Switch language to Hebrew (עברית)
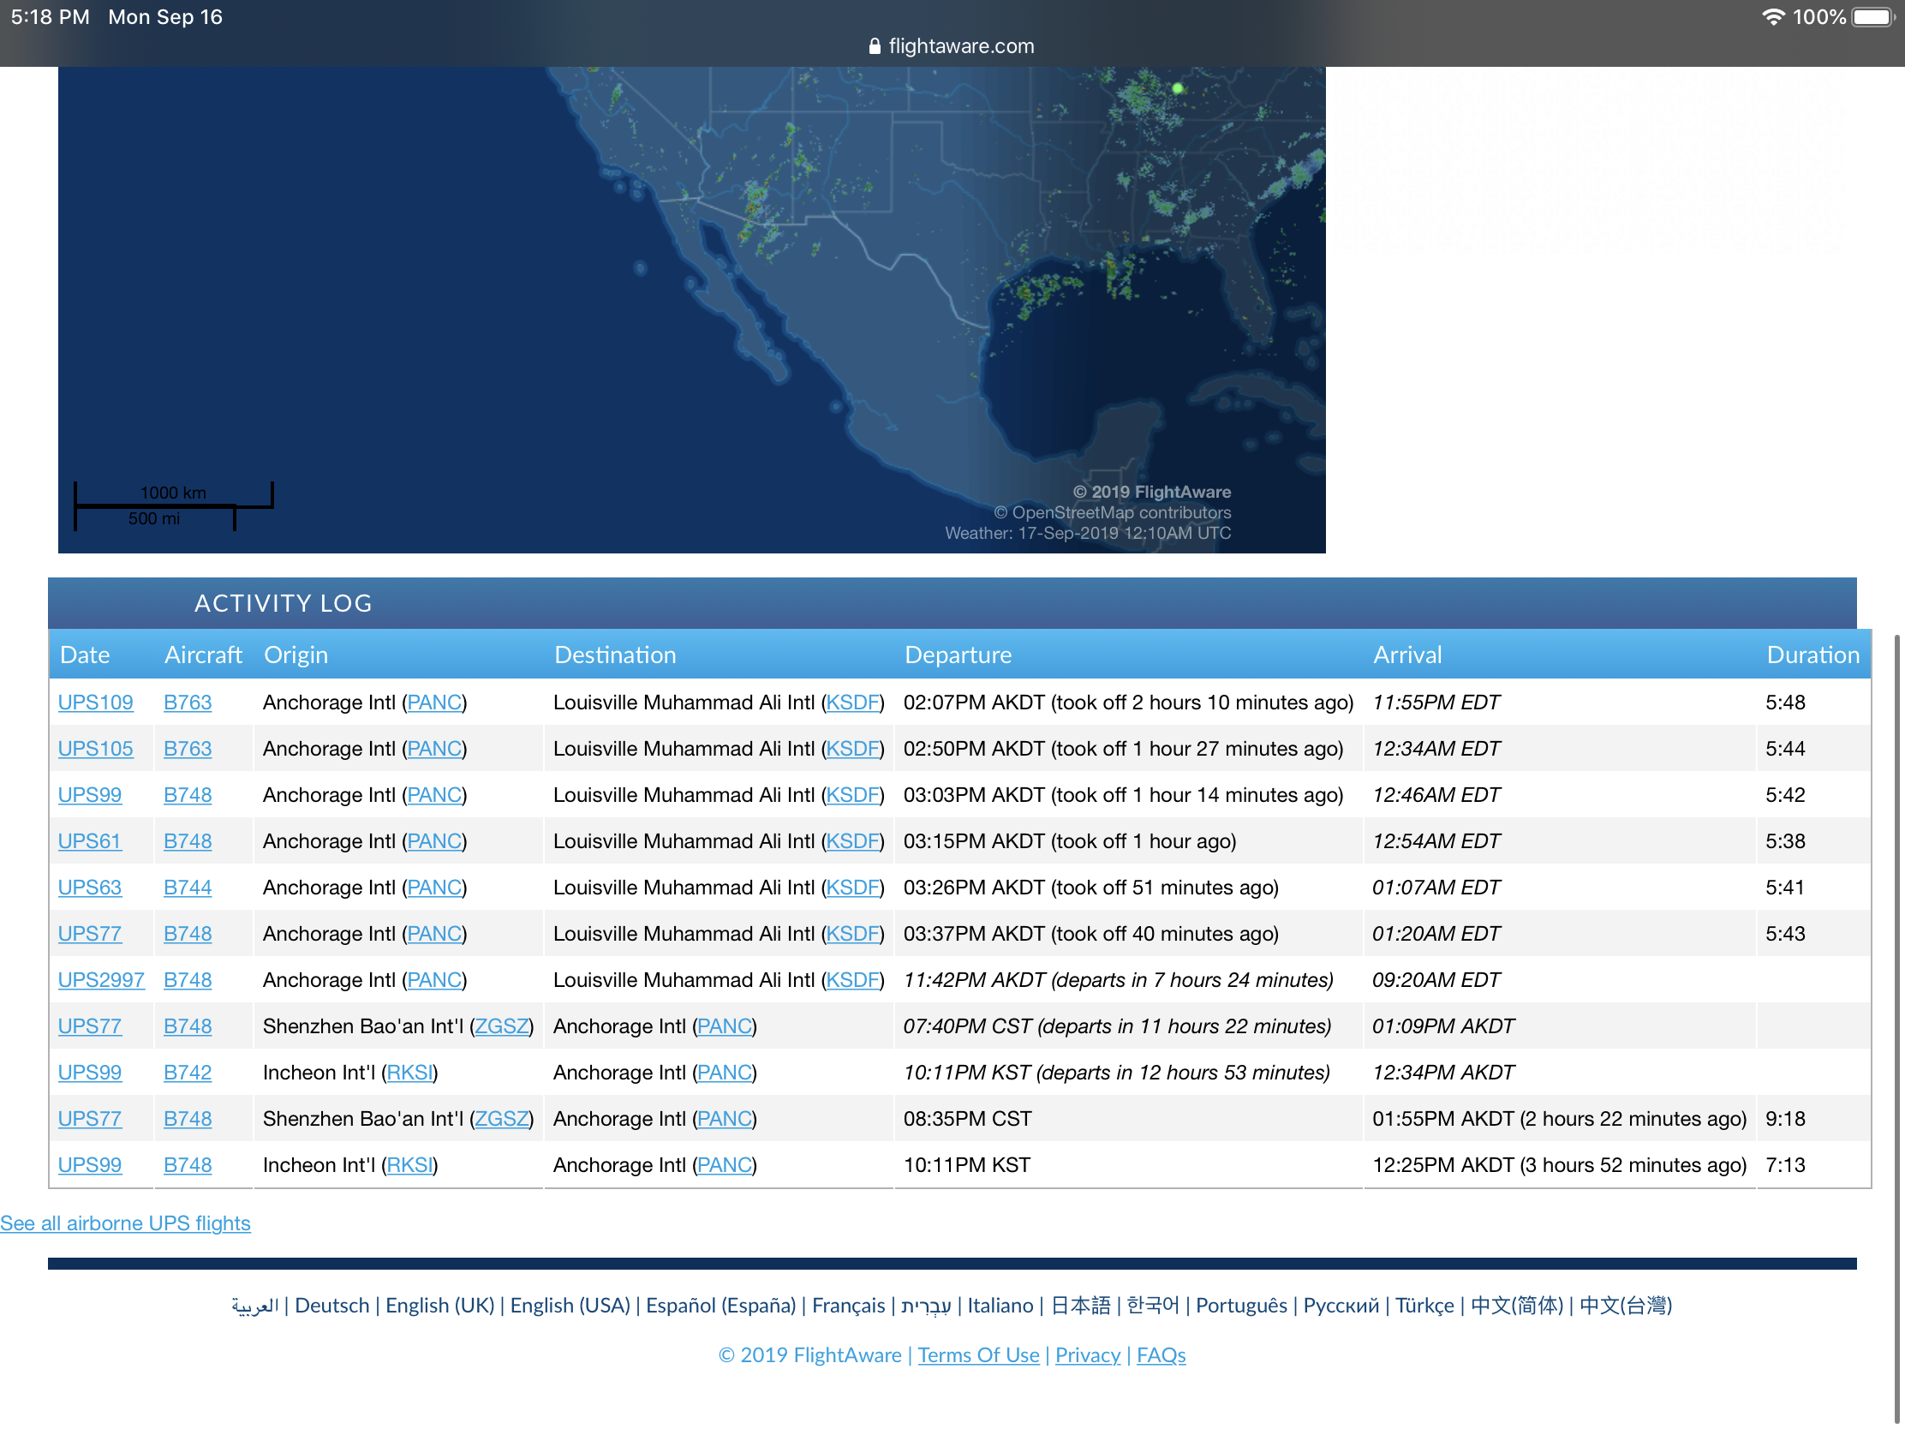 (x=926, y=1306)
